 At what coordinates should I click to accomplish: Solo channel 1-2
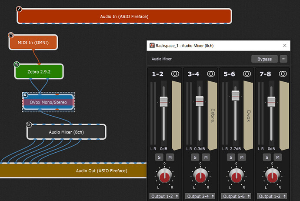point(159,157)
